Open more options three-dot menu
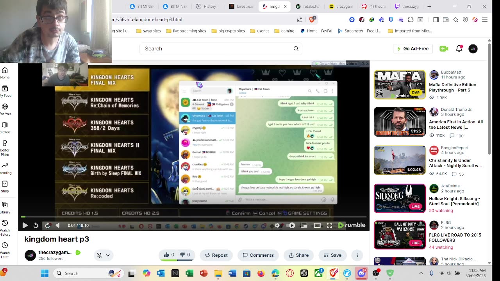 point(357,255)
